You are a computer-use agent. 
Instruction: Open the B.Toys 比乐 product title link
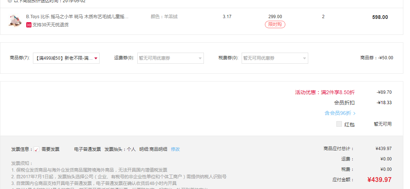tap(77, 17)
